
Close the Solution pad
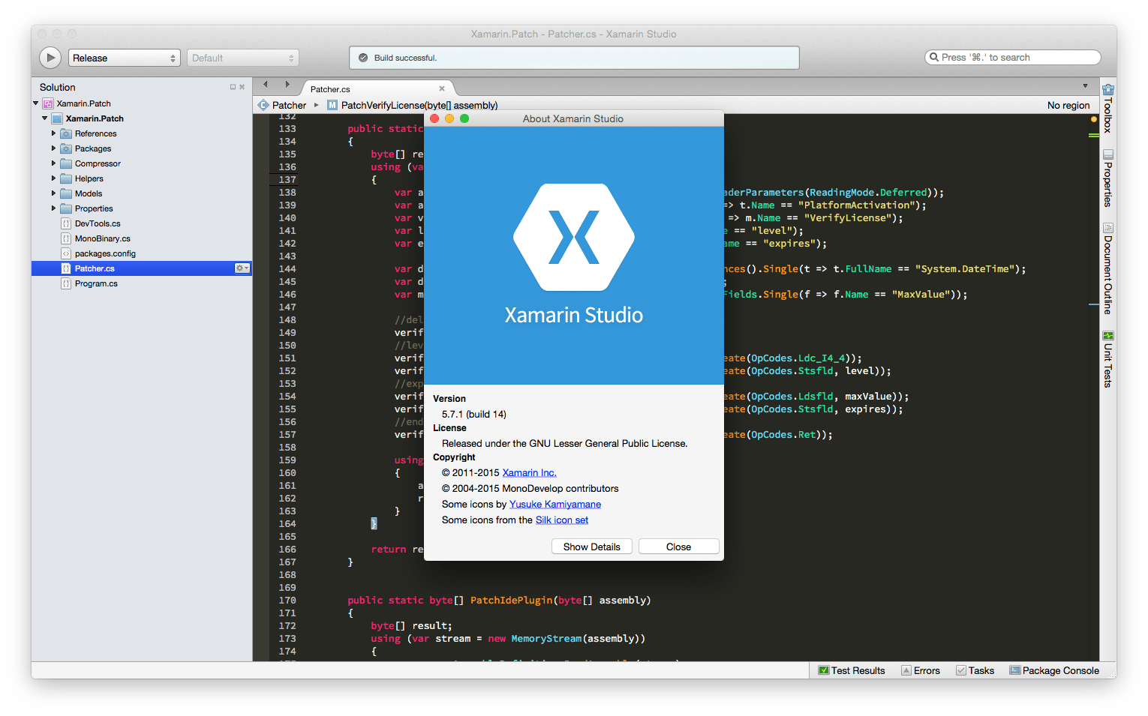tap(242, 87)
